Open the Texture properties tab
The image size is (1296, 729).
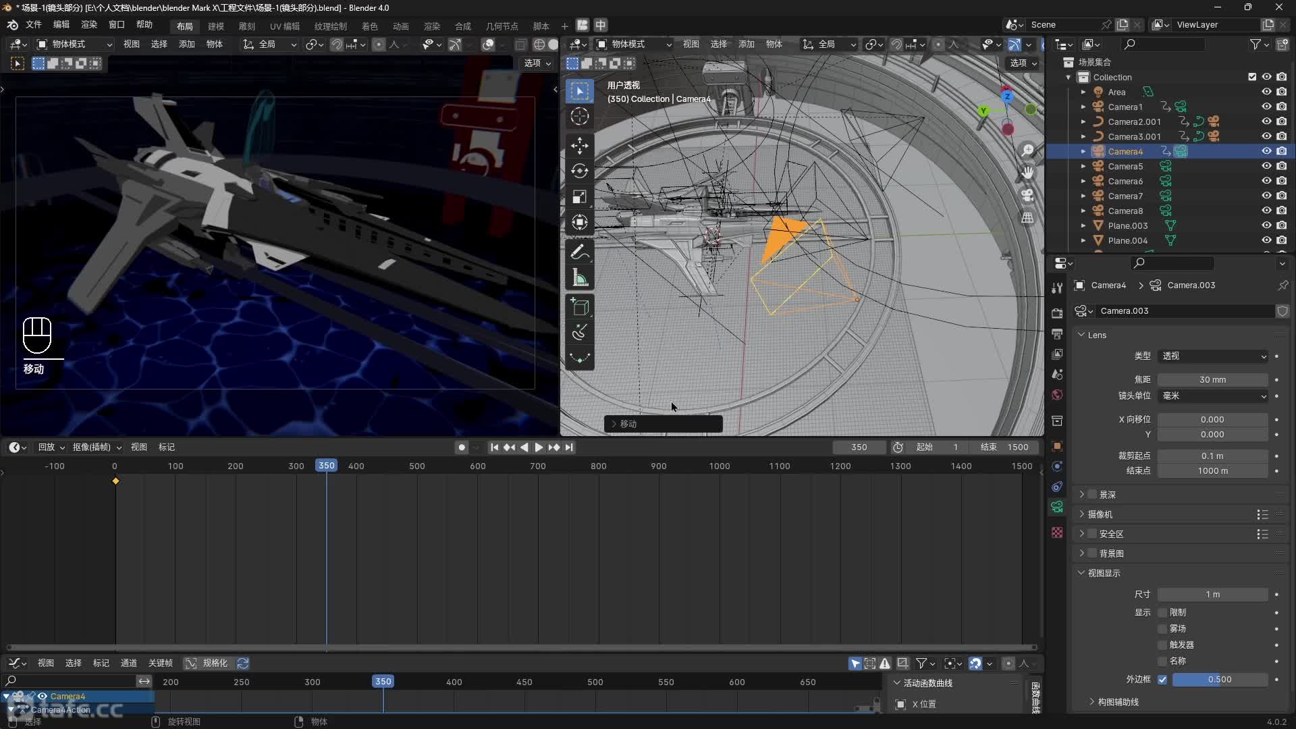tap(1057, 533)
